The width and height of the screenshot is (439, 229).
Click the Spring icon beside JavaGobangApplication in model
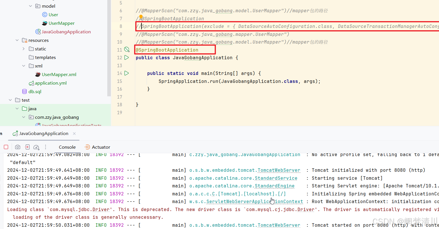pyautogui.click(x=38, y=32)
